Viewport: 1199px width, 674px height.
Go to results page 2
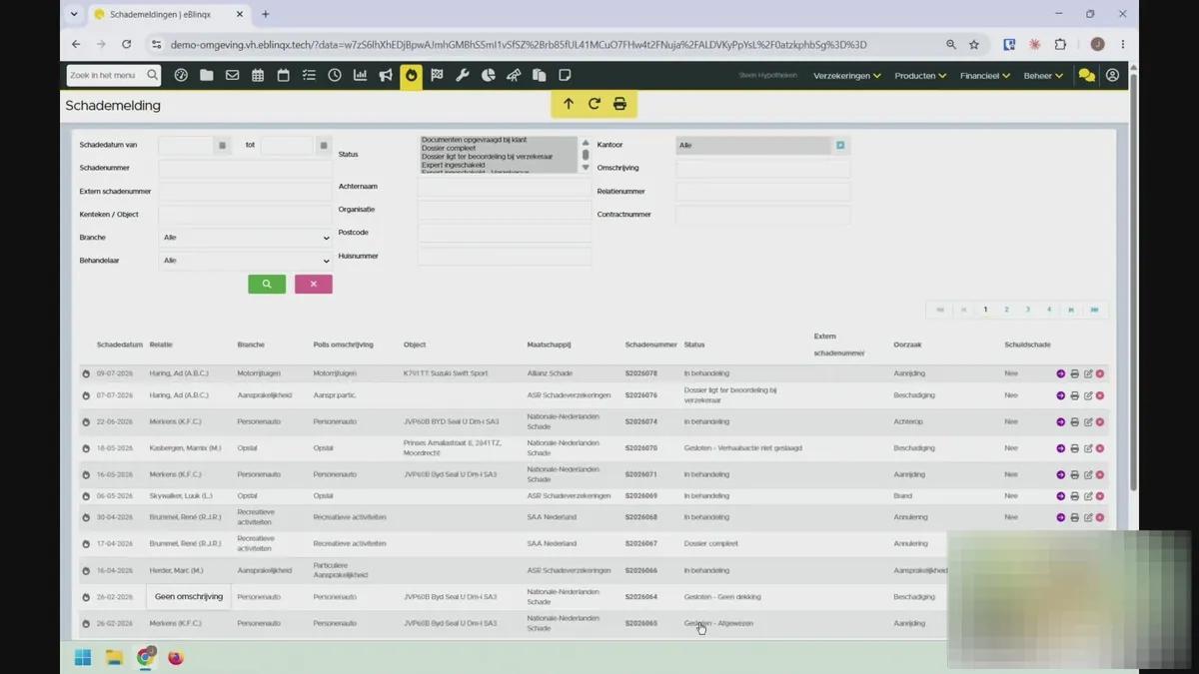point(1006,310)
